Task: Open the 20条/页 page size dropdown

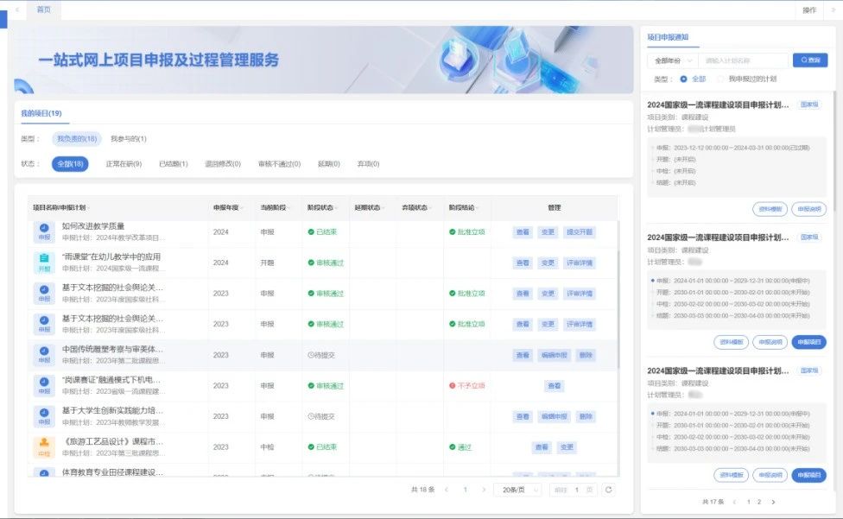Action: tap(517, 490)
